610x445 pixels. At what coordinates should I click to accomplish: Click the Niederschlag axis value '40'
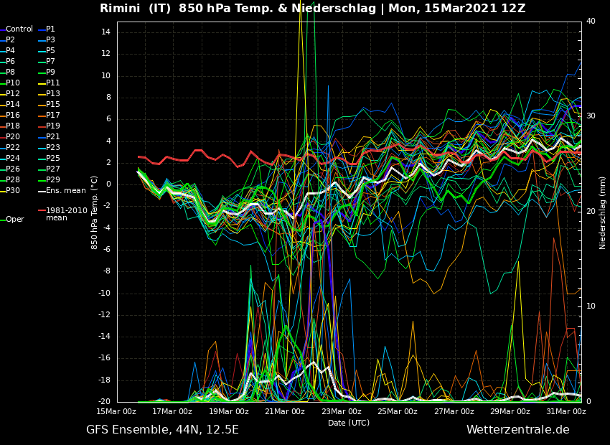point(591,21)
